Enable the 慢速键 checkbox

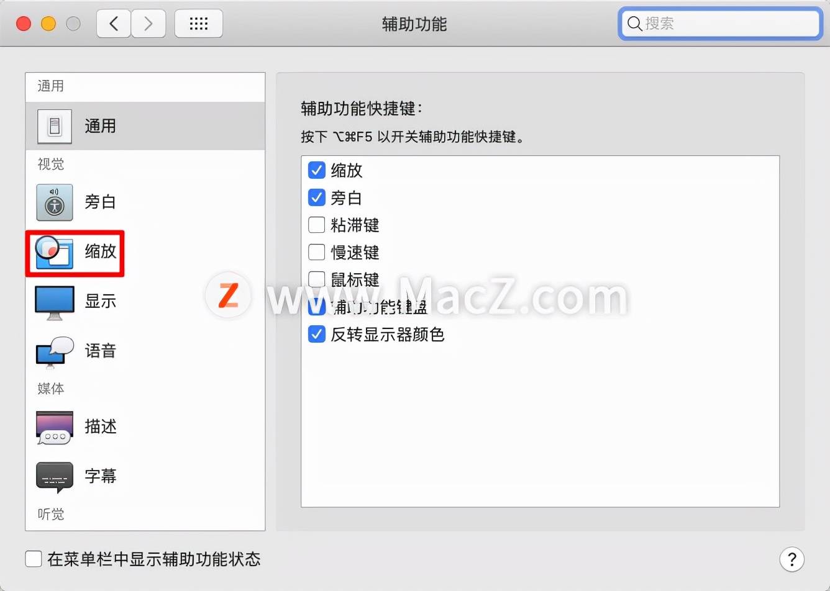(x=317, y=252)
